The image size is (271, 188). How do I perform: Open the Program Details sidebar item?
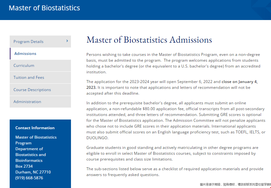(x=28, y=42)
